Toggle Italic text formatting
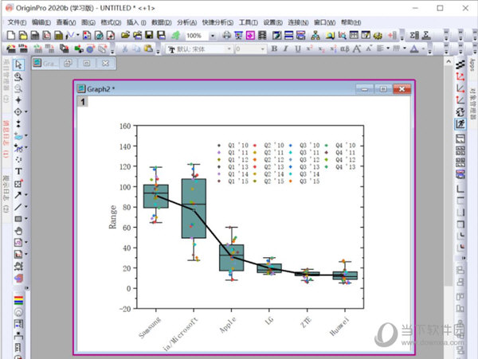Image resolution: width=478 pixels, height=359 pixels. (x=286, y=49)
